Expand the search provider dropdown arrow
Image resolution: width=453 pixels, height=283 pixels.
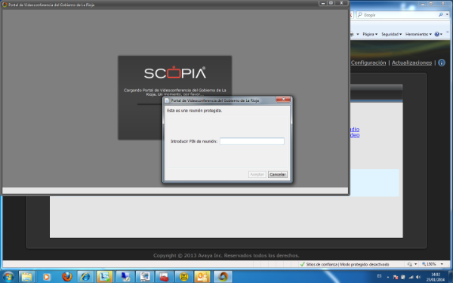(447, 15)
